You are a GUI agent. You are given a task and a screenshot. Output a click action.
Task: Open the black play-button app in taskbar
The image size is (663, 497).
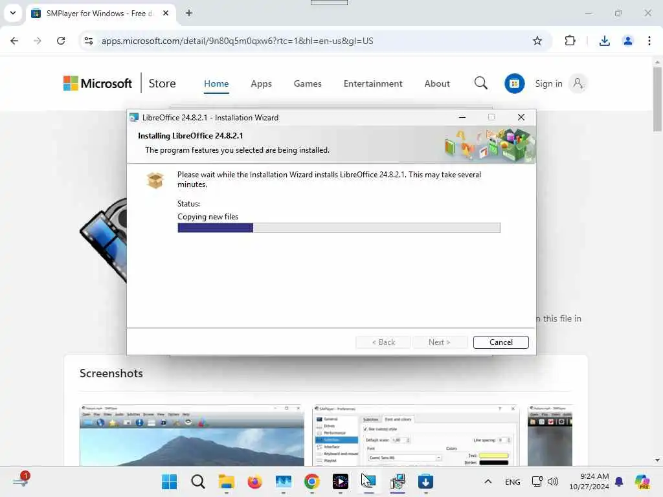(341, 481)
